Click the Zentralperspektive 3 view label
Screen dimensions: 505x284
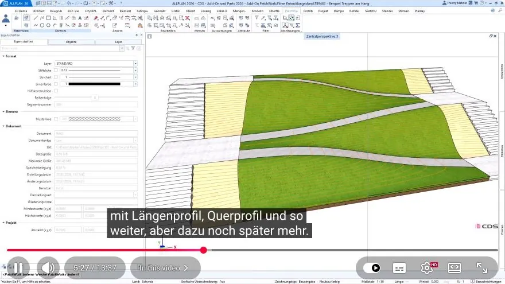[x=322, y=36]
